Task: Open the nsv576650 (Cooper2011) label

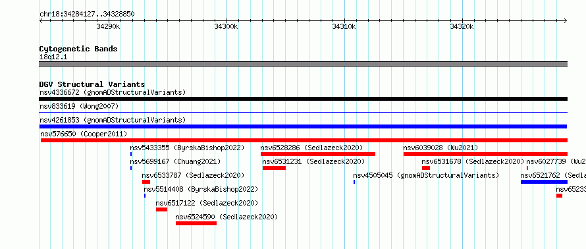Action: tap(84, 134)
